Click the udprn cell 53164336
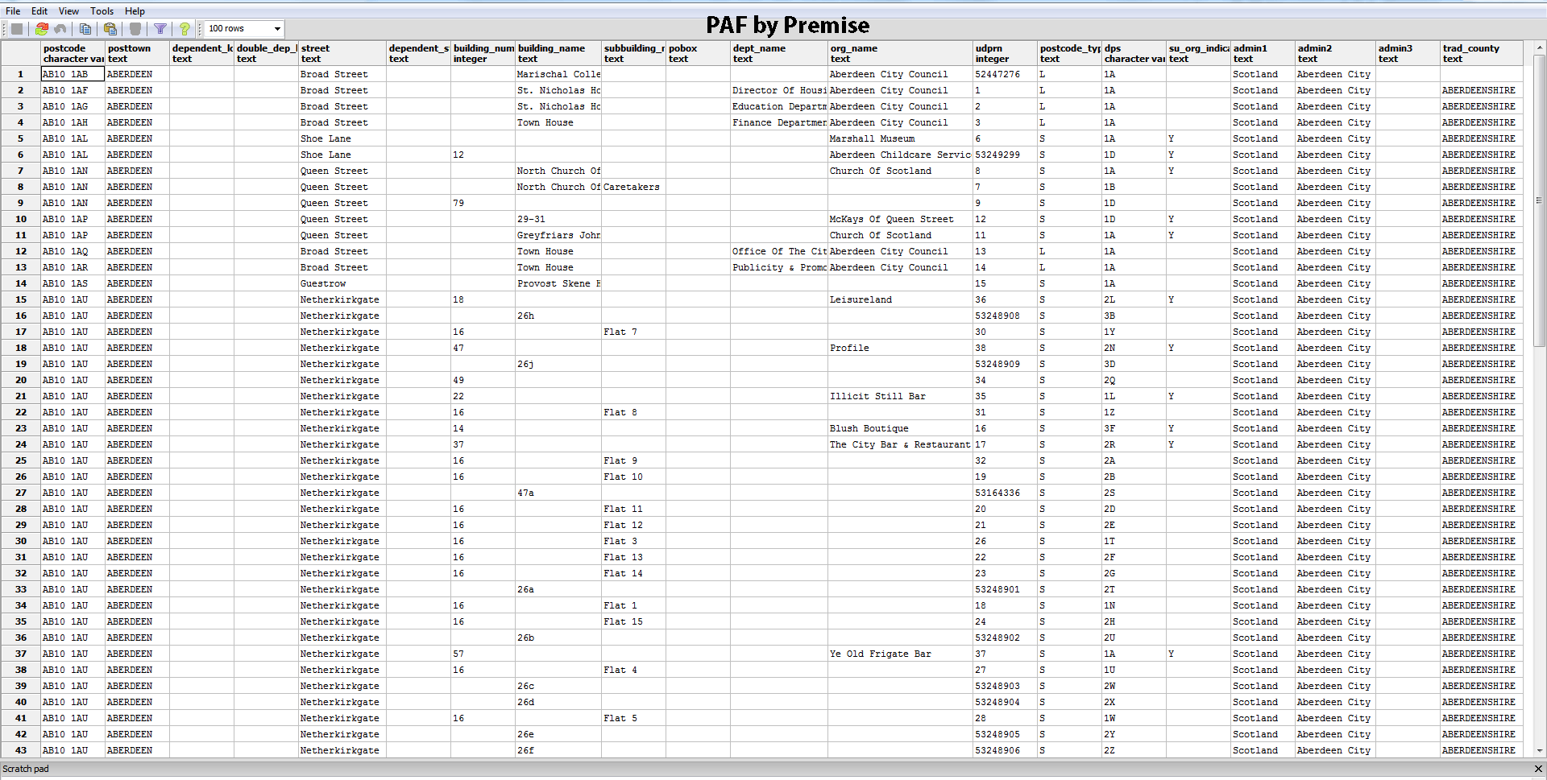 pos(1005,493)
